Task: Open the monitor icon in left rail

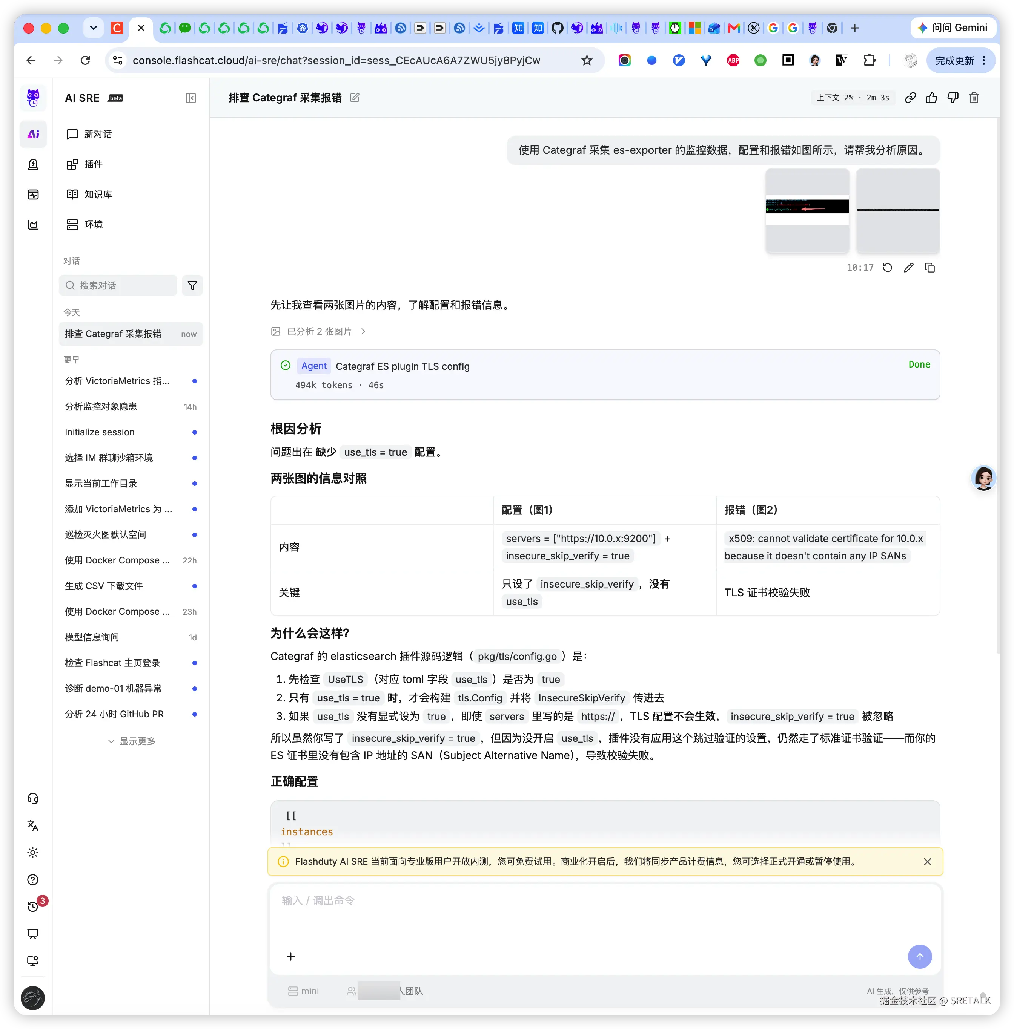Action: (33, 194)
